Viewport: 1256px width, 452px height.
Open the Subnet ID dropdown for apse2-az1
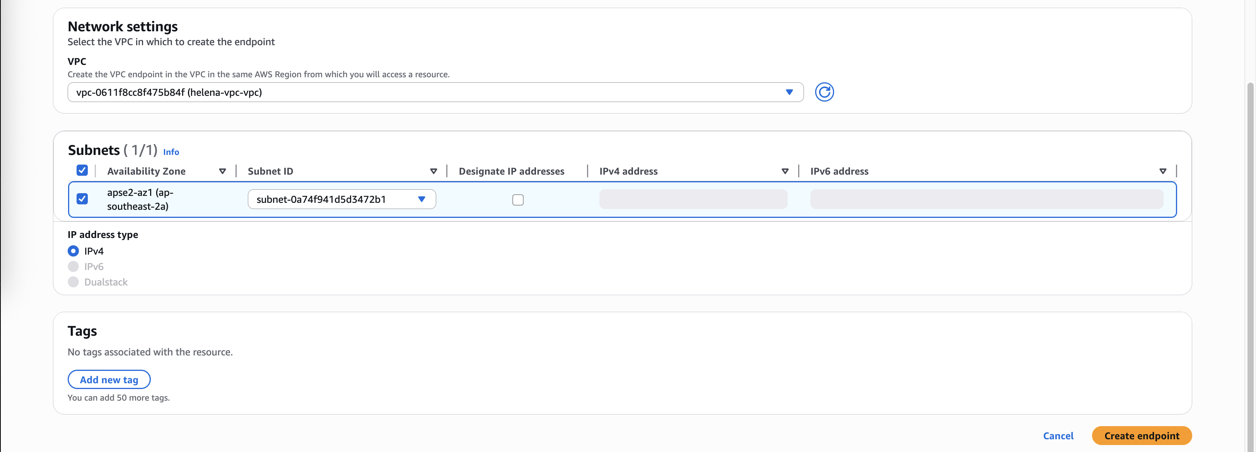[x=341, y=199]
